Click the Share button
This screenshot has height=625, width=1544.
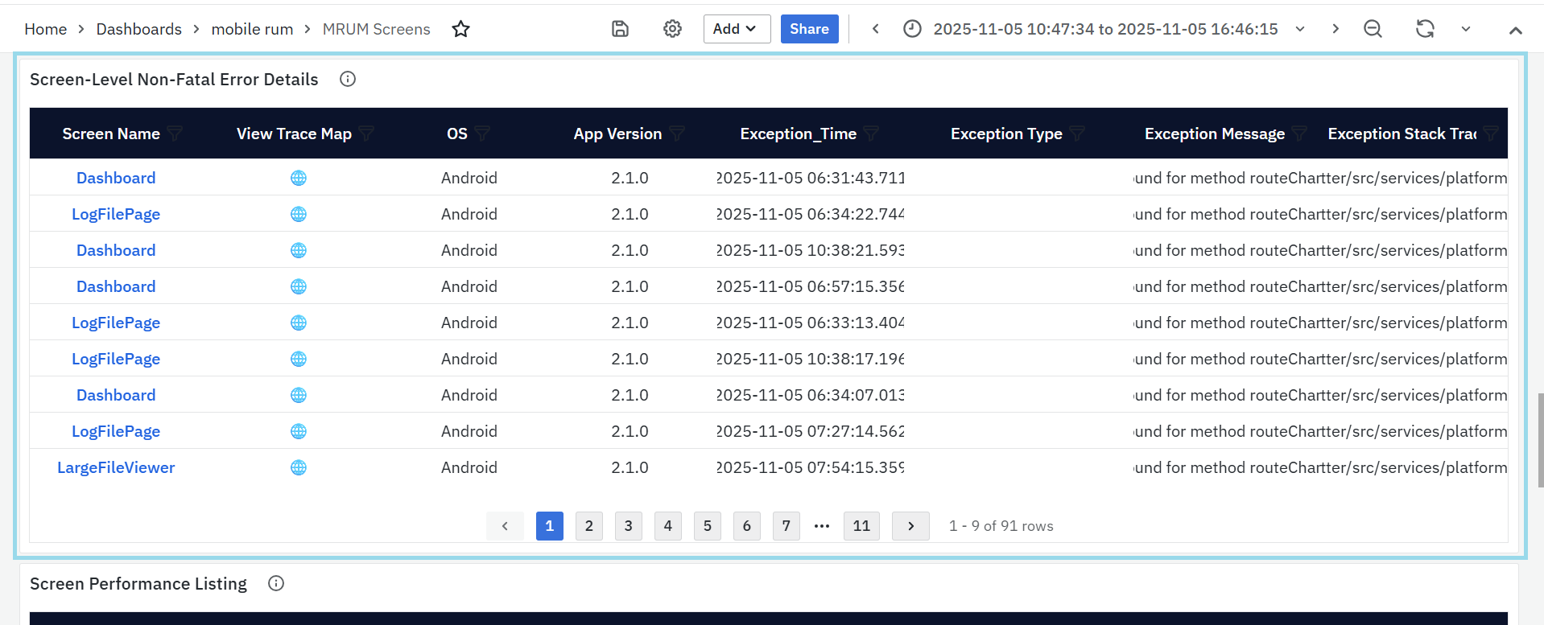(x=809, y=29)
